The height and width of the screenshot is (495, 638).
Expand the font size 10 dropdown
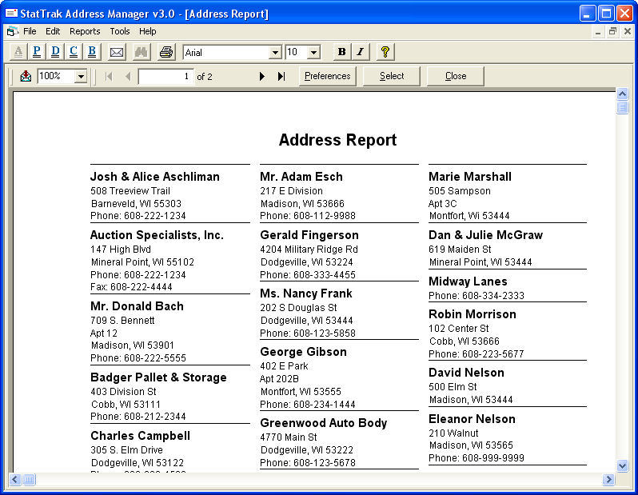pos(313,52)
